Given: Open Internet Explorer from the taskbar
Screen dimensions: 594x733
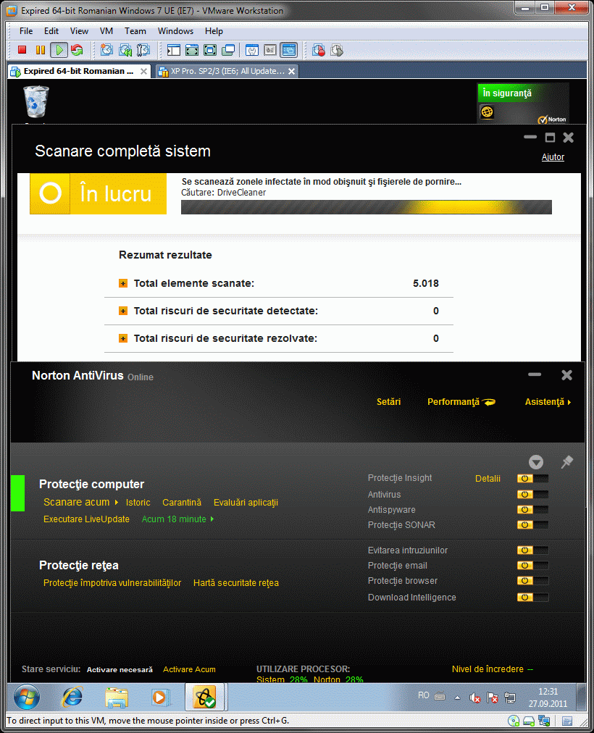Looking at the screenshot, I should pyautogui.click(x=72, y=698).
